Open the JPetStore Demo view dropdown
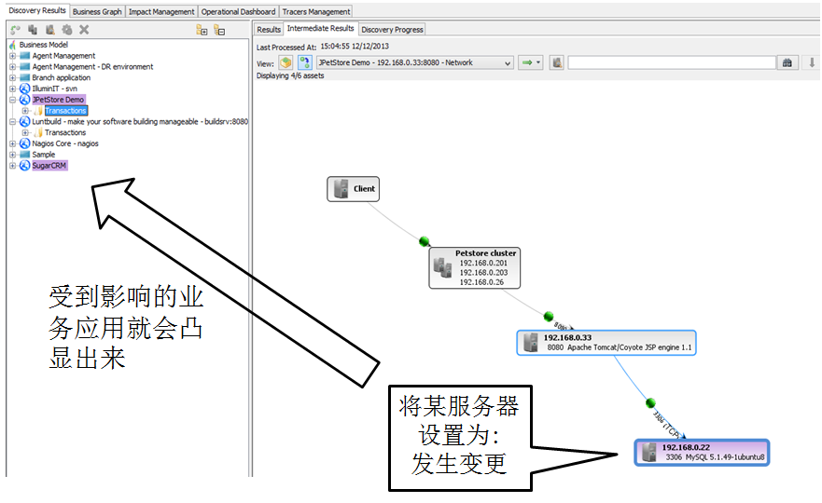The width and height of the screenshot is (822, 503). tap(508, 63)
